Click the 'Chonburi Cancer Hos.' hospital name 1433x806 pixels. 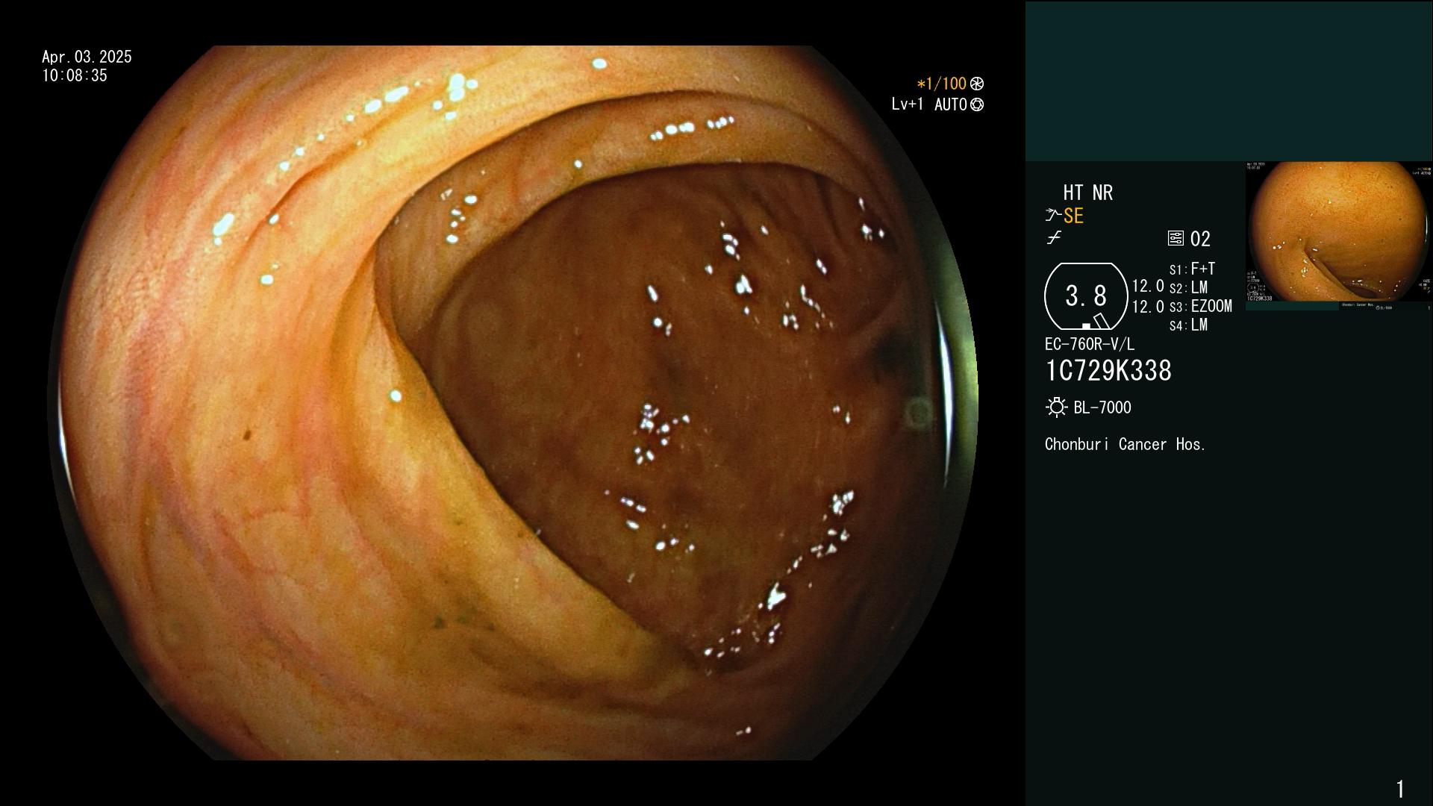(x=1126, y=444)
